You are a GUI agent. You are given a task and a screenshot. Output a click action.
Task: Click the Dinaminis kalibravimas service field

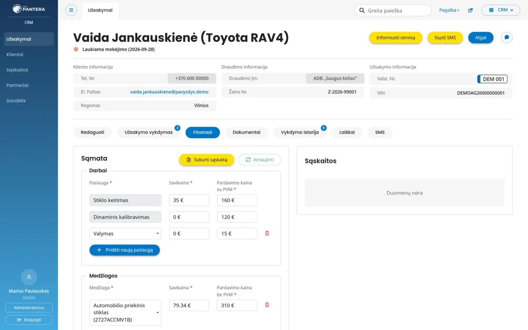click(x=125, y=217)
